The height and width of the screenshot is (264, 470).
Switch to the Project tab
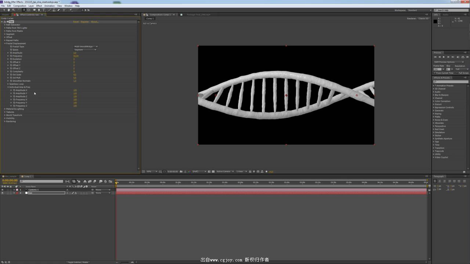6,15
